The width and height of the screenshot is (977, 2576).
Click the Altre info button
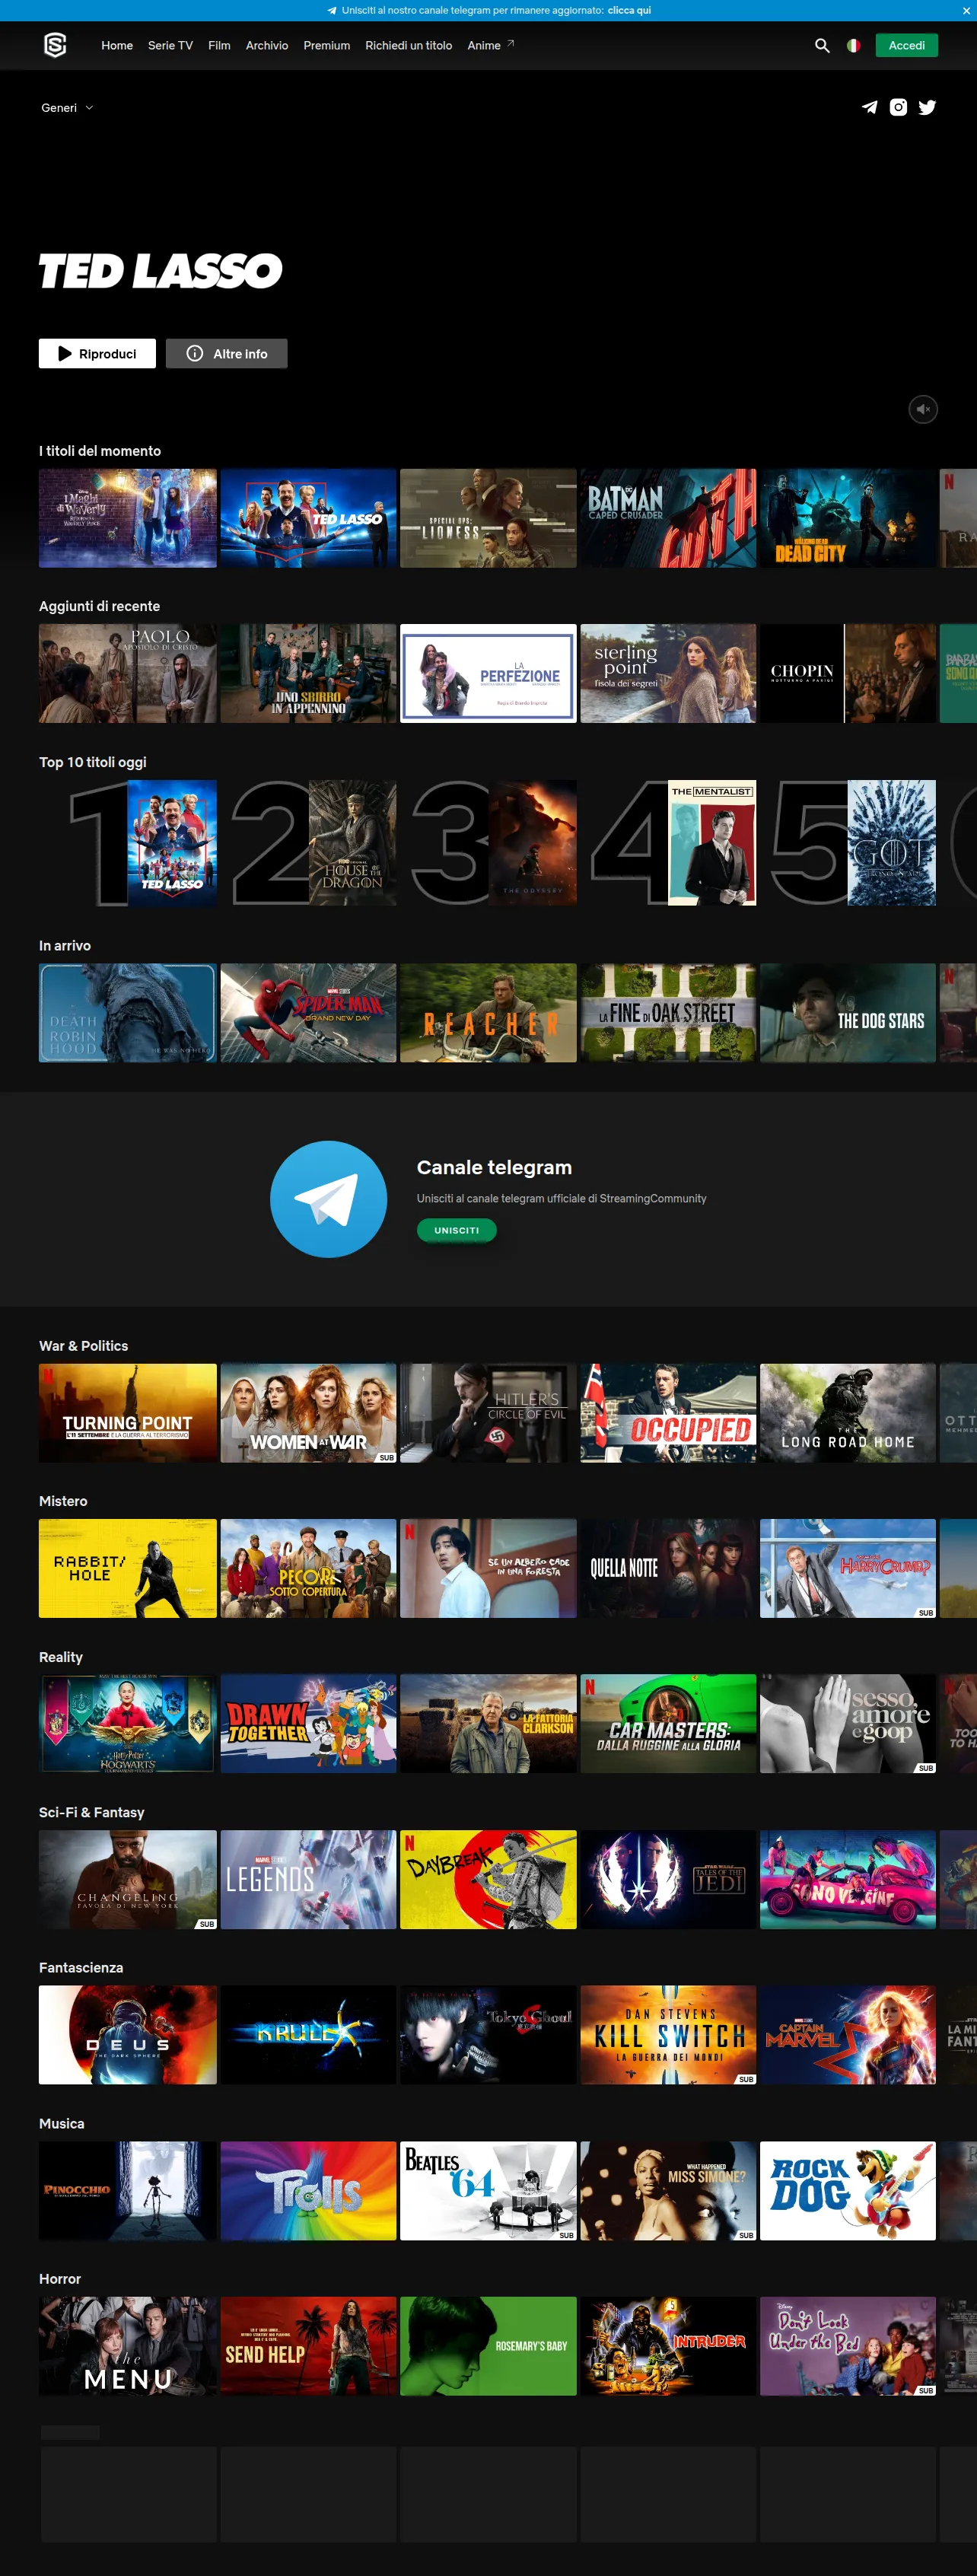pos(226,353)
